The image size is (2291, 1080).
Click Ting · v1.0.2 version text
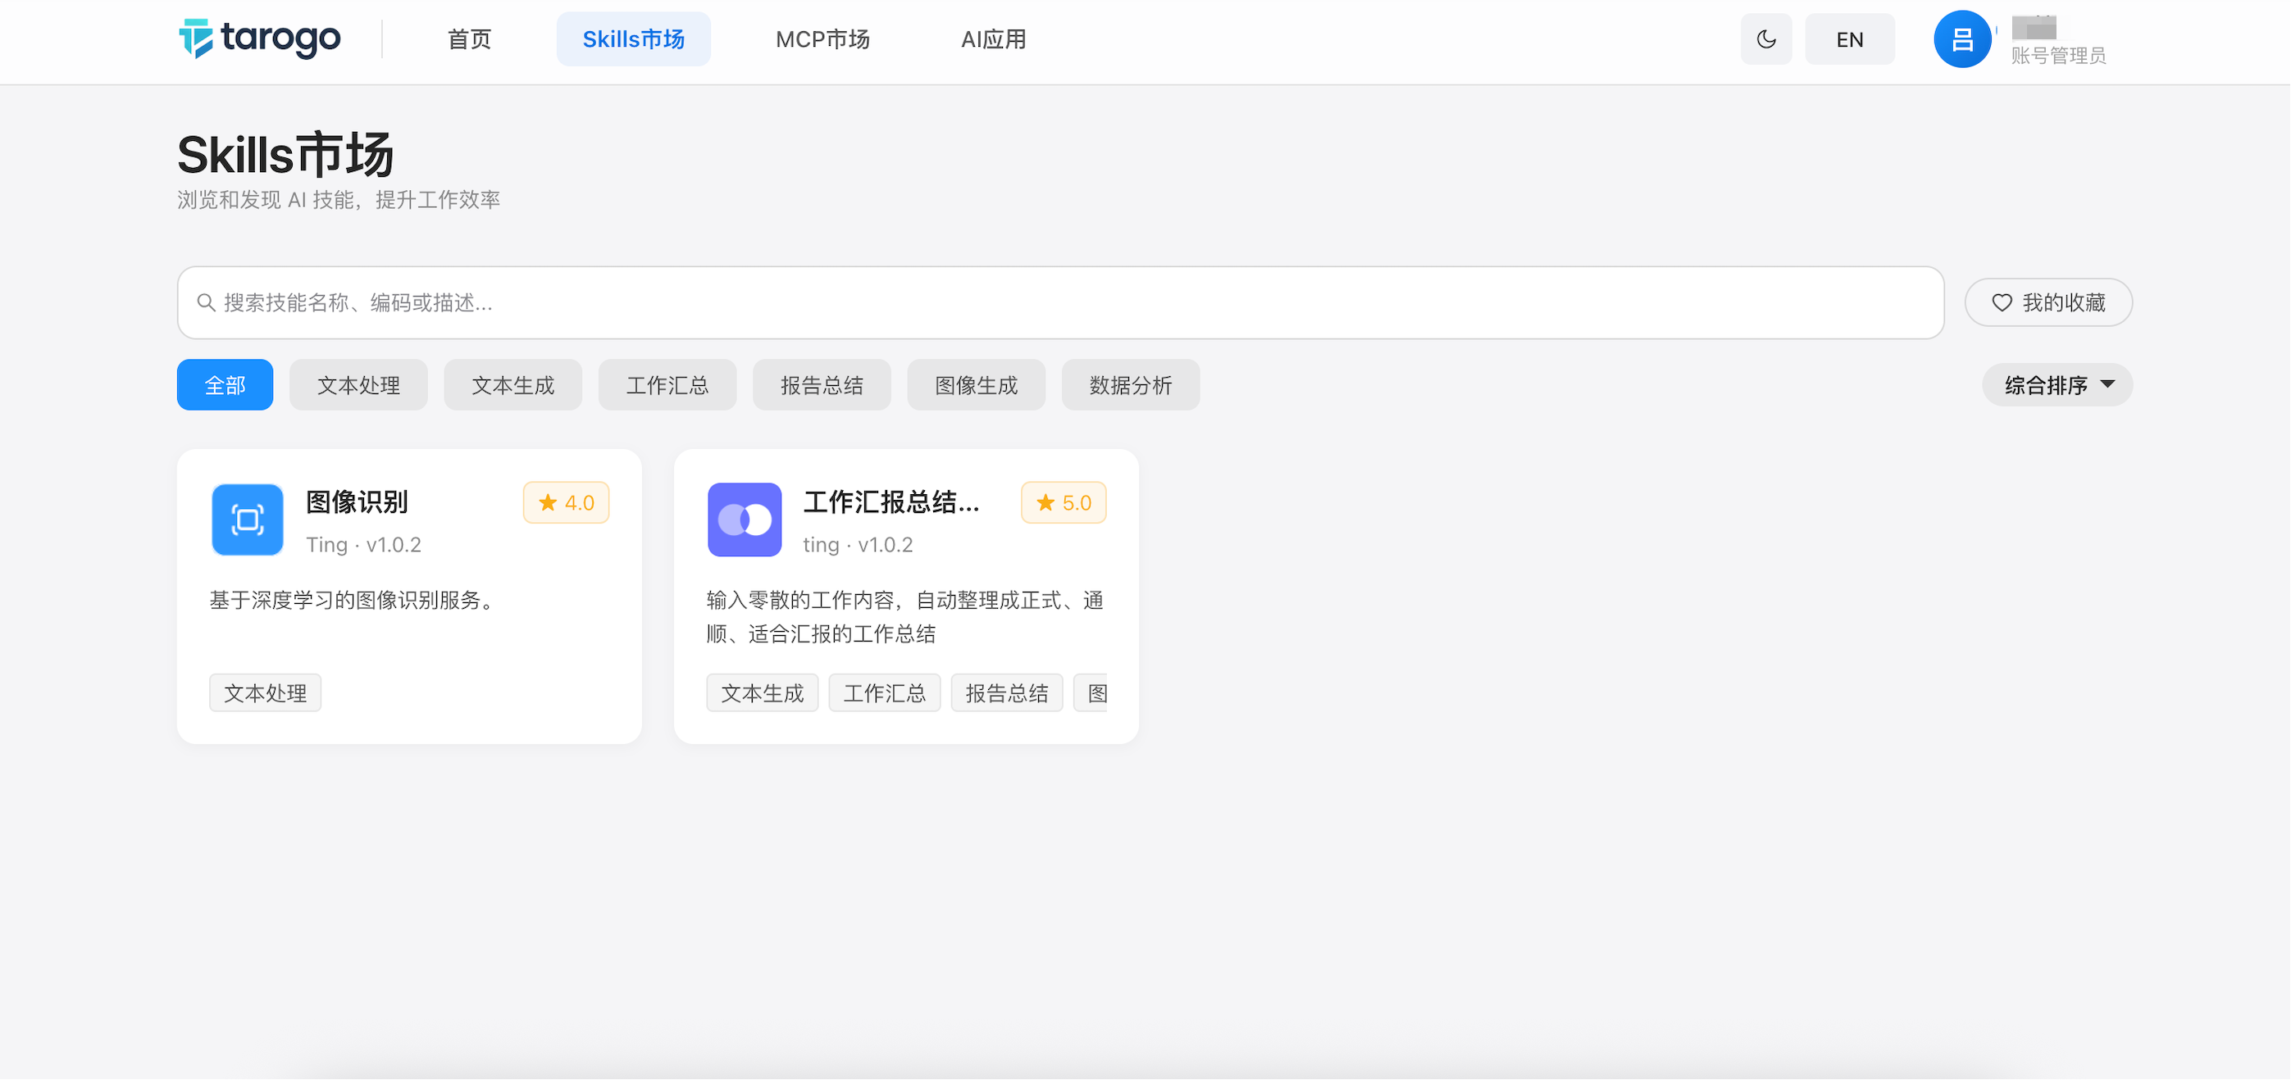[x=364, y=544]
